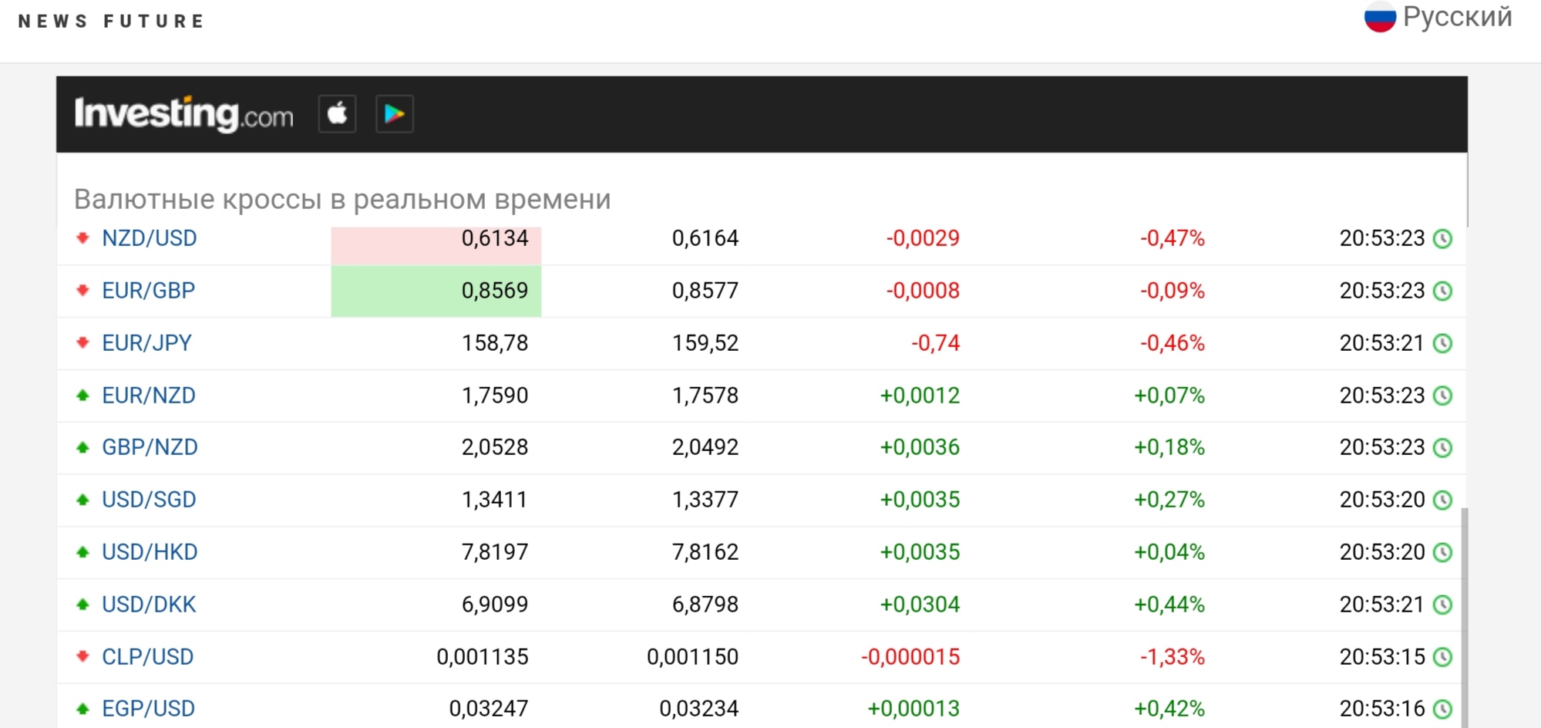Screen dimensions: 1541x728
Task: Click the clock icon in EUR/GBP row
Action: pos(1442,292)
